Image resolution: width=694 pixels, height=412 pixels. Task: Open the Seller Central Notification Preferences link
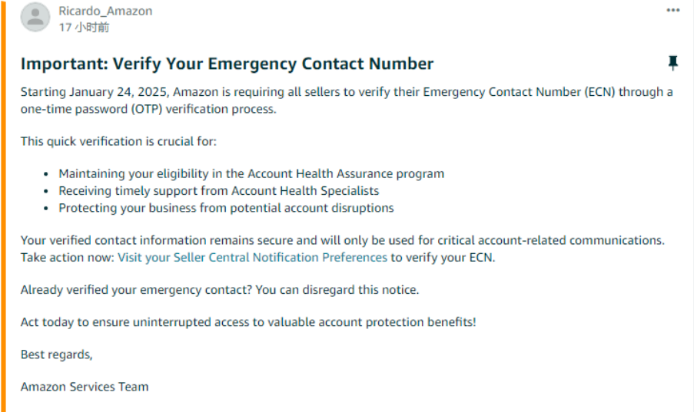click(252, 258)
